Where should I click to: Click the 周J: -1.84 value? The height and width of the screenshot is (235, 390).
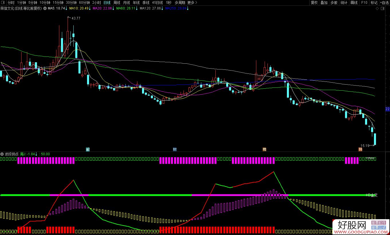(x=27, y=154)
